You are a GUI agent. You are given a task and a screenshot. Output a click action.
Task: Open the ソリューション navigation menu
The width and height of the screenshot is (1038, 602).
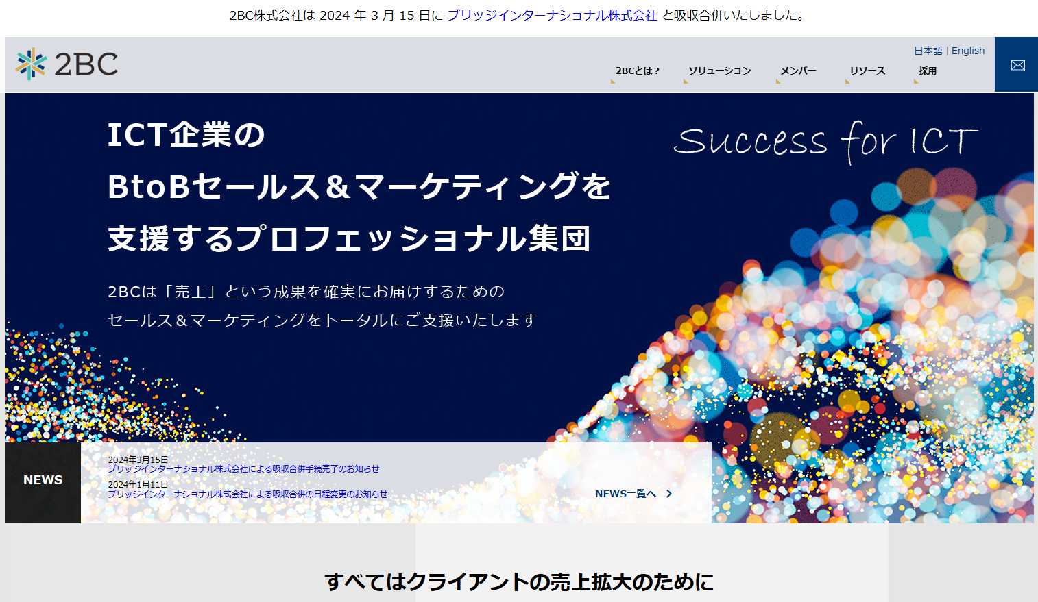tap(719, 71)
